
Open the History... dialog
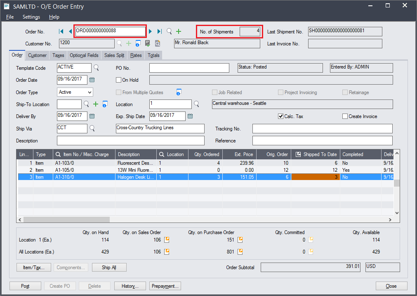(130, 286)
